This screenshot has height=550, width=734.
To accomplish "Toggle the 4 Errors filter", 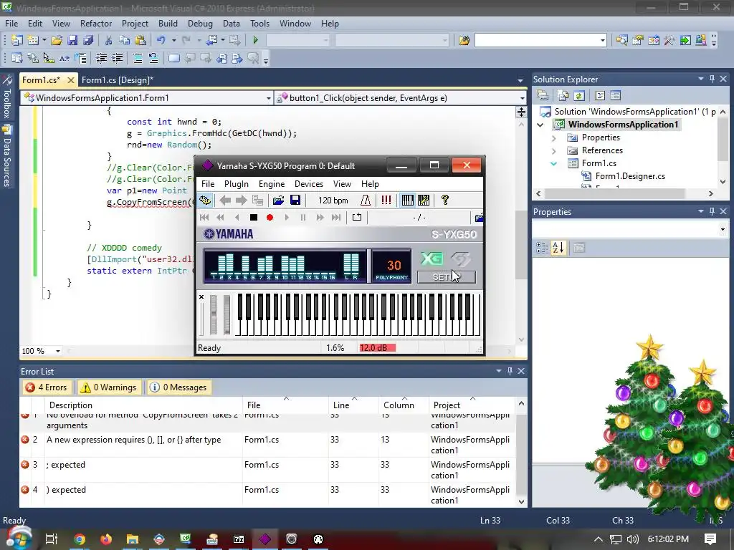I will (46, 387).
